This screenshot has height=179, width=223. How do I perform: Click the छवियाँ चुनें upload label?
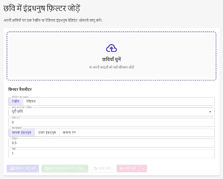[111, 59]
